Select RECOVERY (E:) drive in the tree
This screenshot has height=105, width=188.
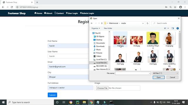tap(100, 66)
